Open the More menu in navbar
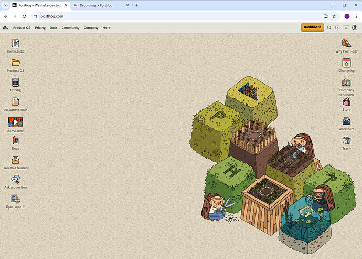 107,28
